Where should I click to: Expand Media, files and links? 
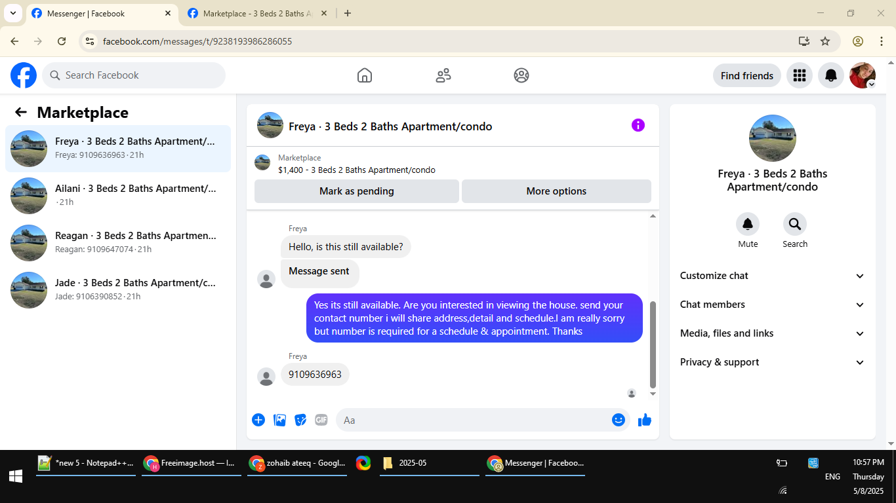click(773, 333)
